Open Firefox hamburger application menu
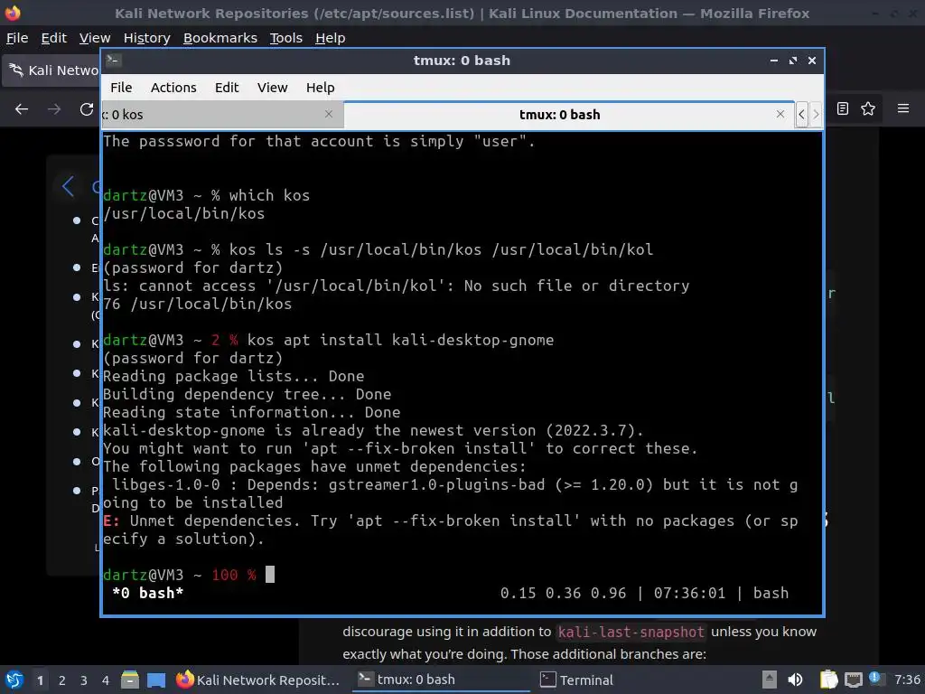 (x=903, y=108)
